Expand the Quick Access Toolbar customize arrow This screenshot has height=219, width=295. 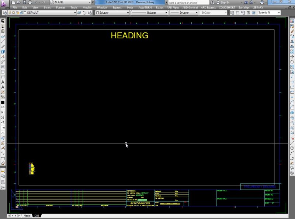coord(93,2)
